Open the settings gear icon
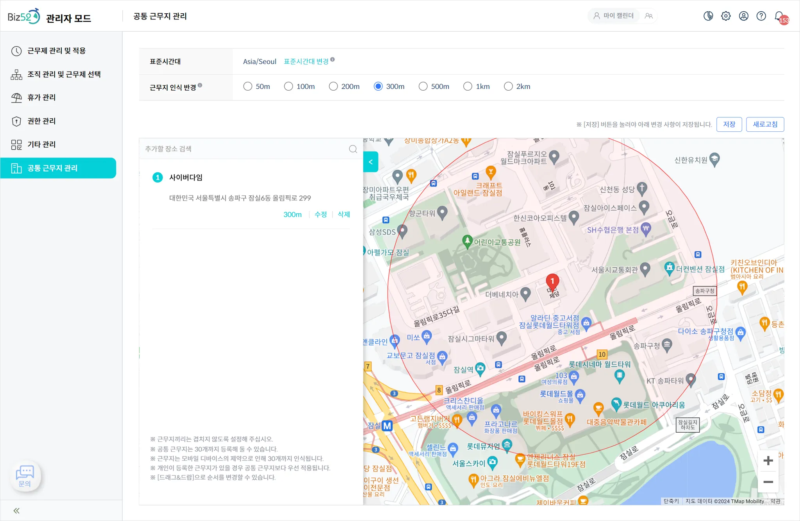This screenshot has height=521, width=800. click(726, 16)
